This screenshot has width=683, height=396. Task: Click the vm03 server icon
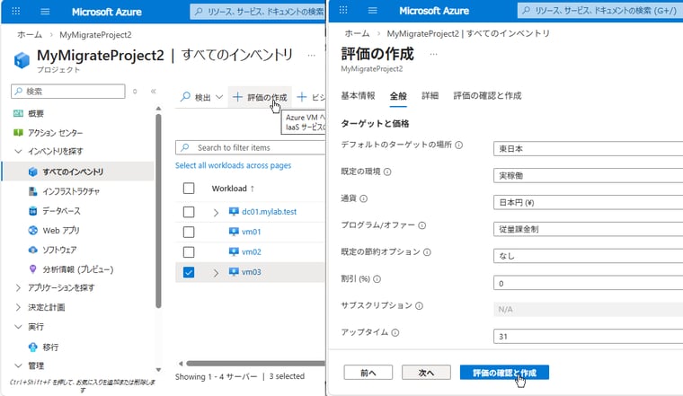pos(234,272)
